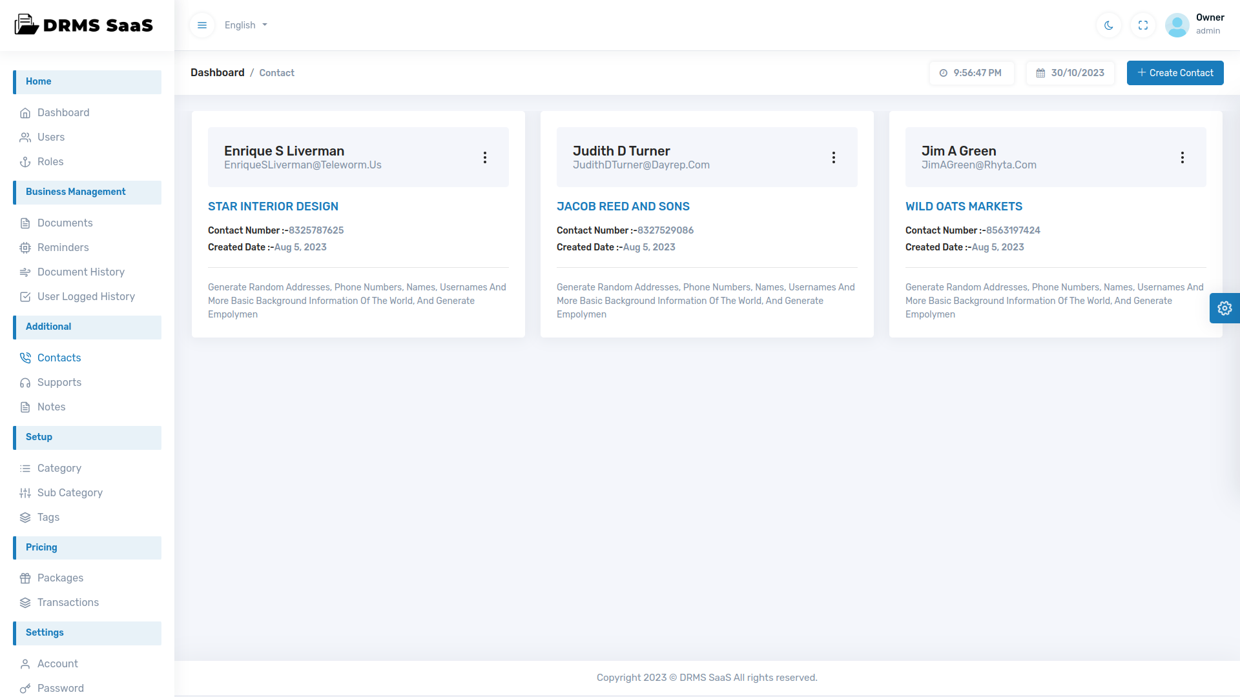This screenshot has width=1240, height=697.
Task: Open WILD OATS MARKETS company link
Action: coord(963,206)
